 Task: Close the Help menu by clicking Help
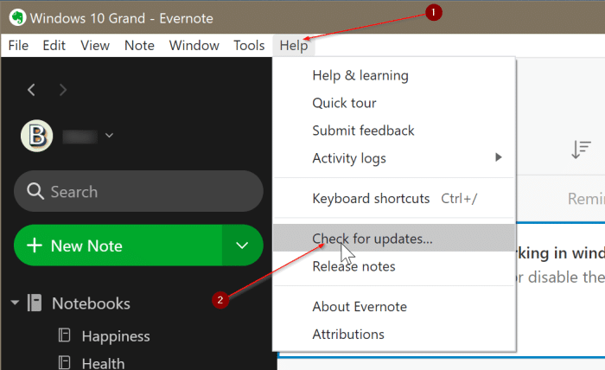(x=294, y=46)
